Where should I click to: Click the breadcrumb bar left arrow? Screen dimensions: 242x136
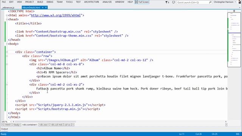(x=2, y=125)
